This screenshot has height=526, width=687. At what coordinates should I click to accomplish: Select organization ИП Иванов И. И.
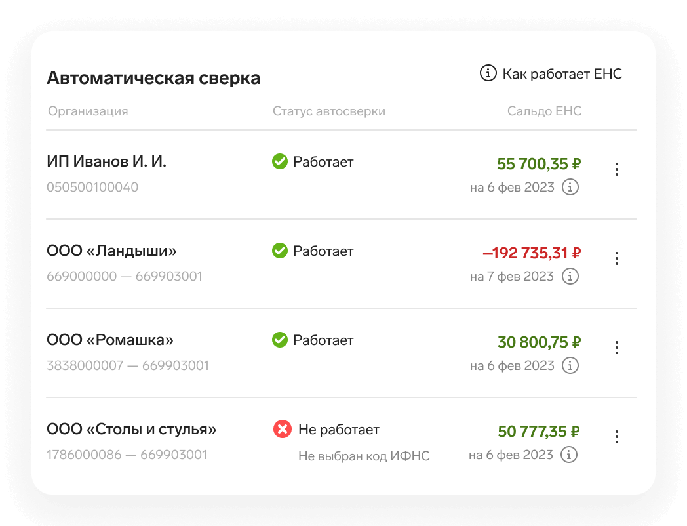106,161
